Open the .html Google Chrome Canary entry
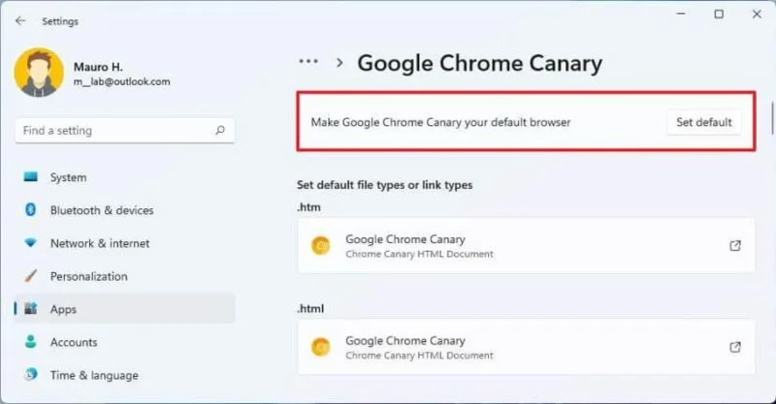Screen dimensions: 776x404 (527, 347)
